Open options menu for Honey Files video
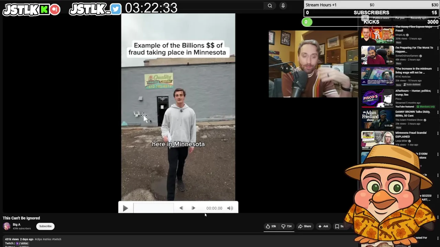 pos(438,27)
